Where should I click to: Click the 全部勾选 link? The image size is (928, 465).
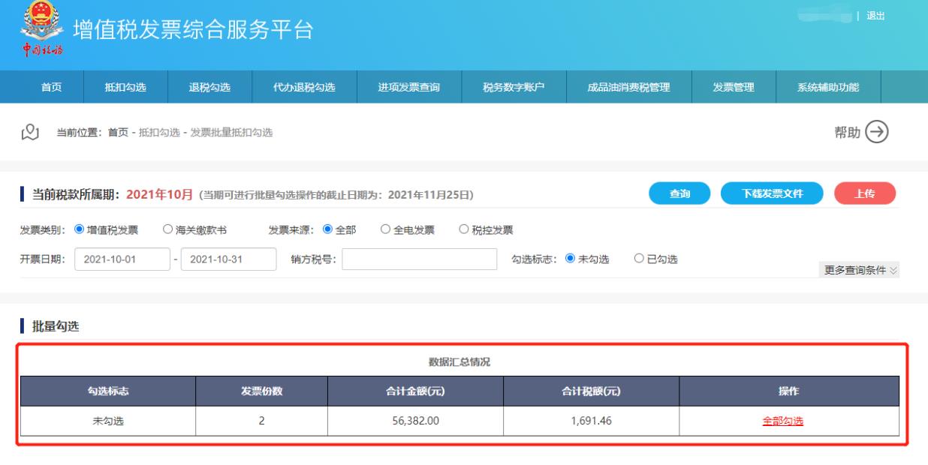[782, 421]
